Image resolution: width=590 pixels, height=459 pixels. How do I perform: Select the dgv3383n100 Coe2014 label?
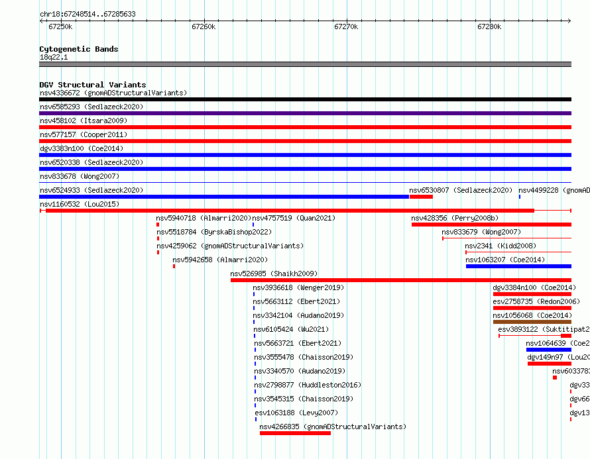click(82, 148)
